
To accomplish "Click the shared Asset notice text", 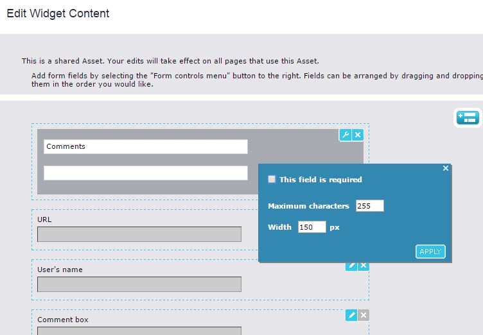I will (x=170, y=61).
